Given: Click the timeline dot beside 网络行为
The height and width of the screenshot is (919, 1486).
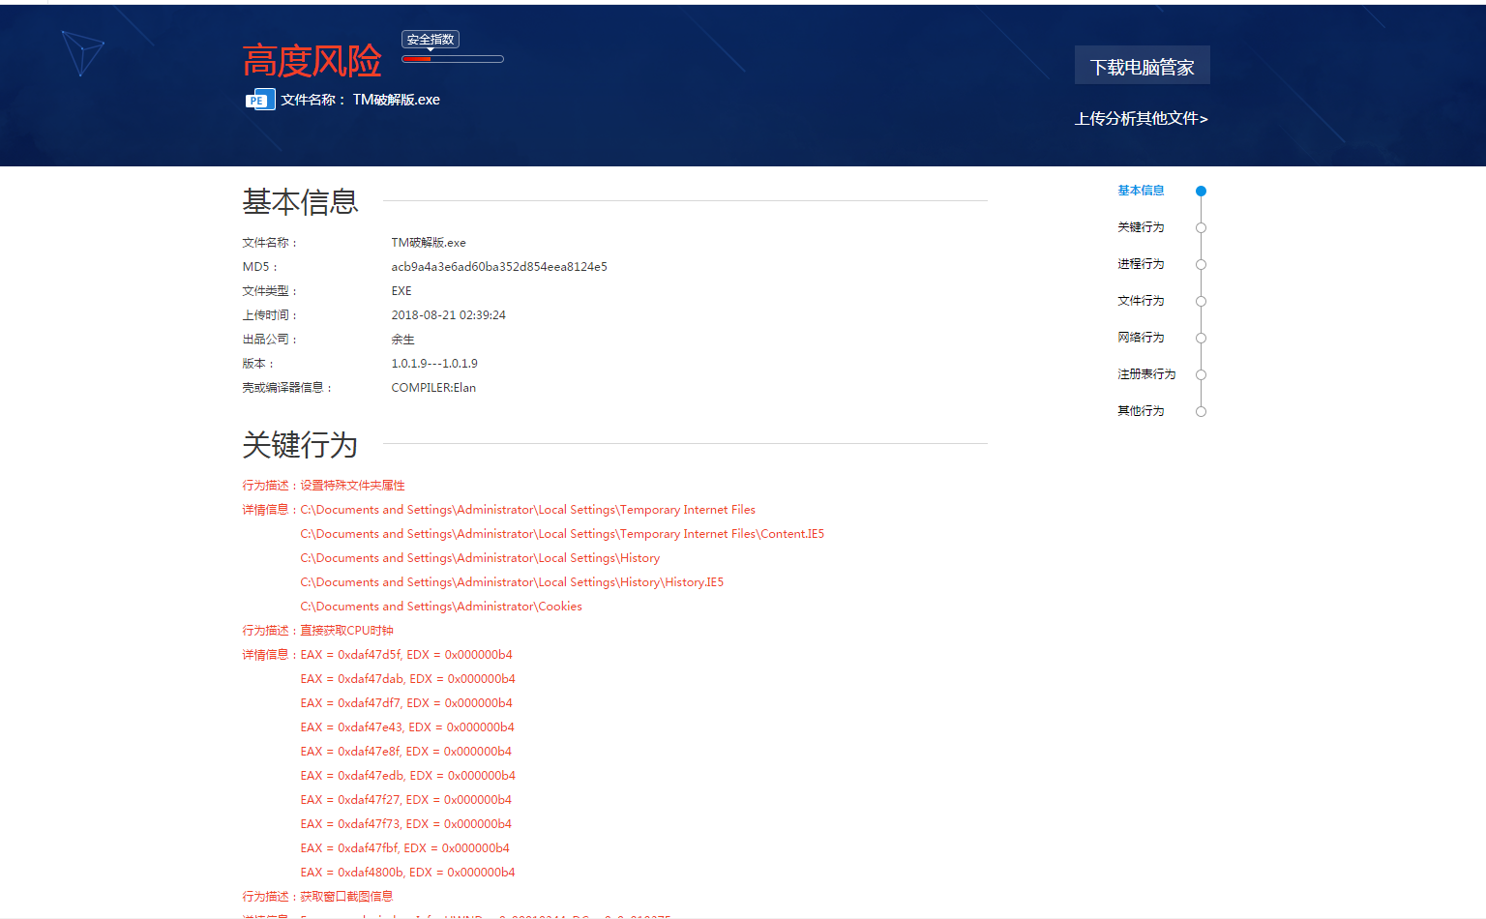Looking at the screenshot, I should pos(1201,339).
